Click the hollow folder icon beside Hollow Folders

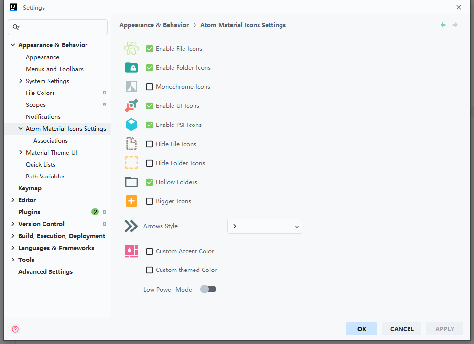[131, 182]
